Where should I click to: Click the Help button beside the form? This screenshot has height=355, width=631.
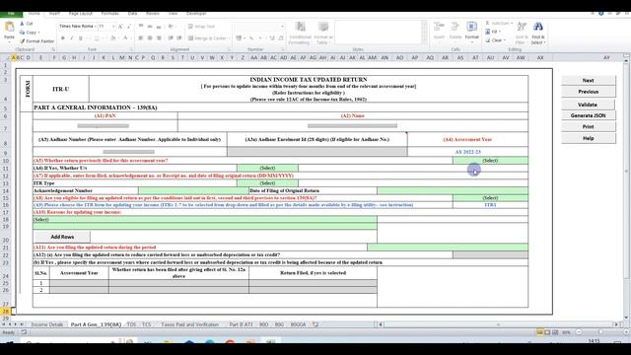click(x=588, y=138)
